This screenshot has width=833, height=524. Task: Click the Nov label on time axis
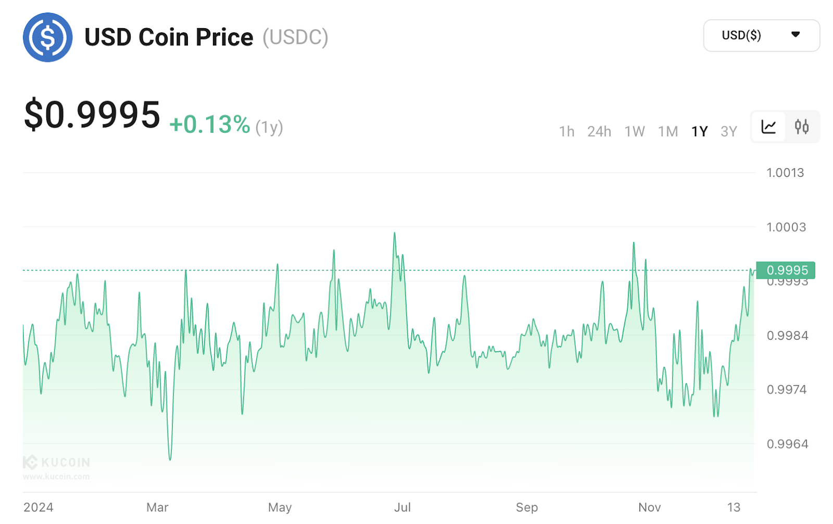(649, 507)
